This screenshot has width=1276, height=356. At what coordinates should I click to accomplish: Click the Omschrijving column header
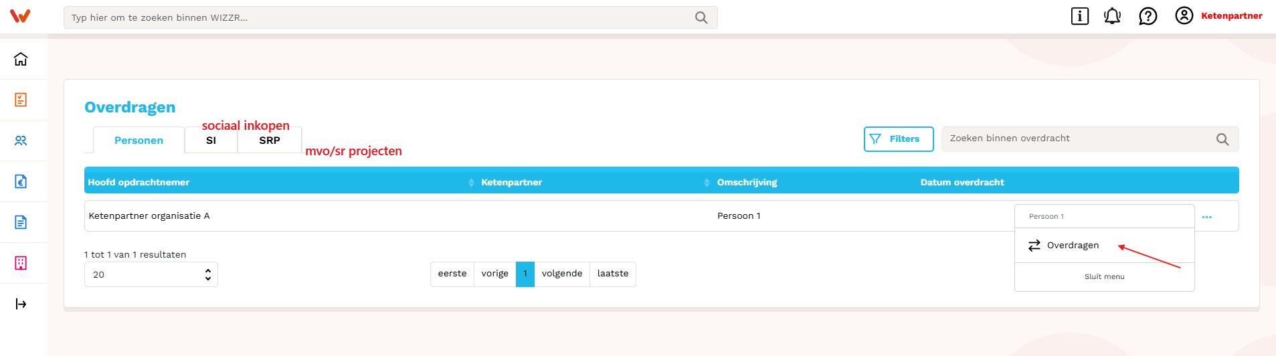747,182
